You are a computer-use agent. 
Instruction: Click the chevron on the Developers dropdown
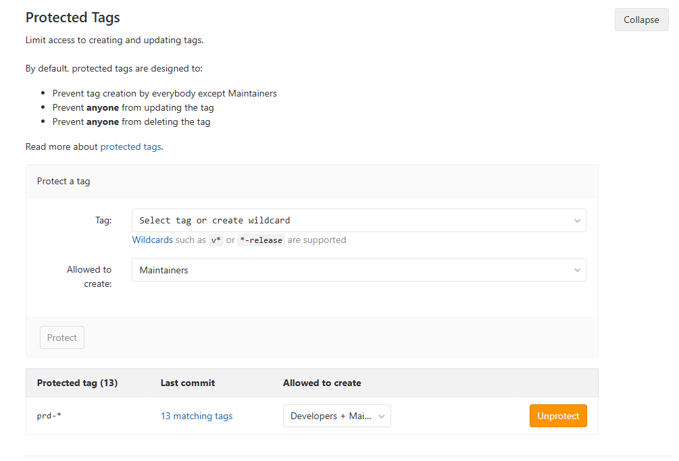point(382,416)
